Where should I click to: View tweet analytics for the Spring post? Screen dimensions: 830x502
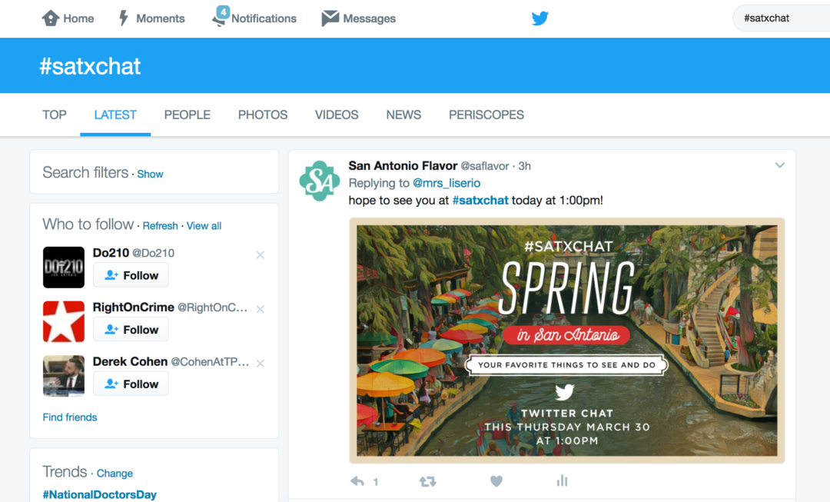pyautogui.click(x=562, y=480)
